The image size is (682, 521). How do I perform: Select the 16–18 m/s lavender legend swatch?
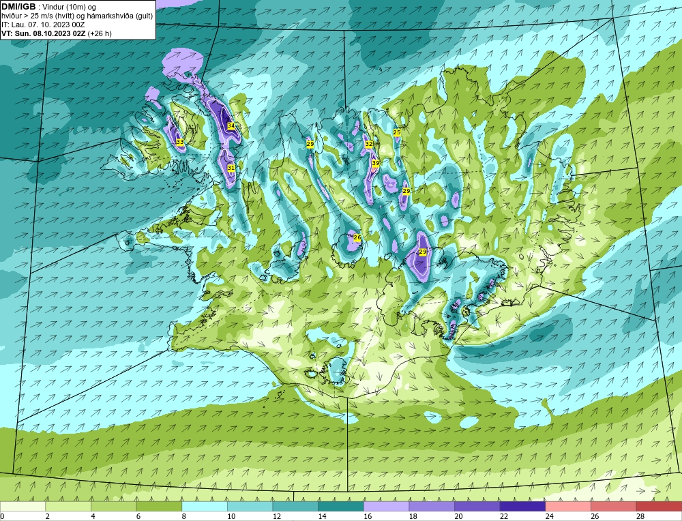[386, 506]
